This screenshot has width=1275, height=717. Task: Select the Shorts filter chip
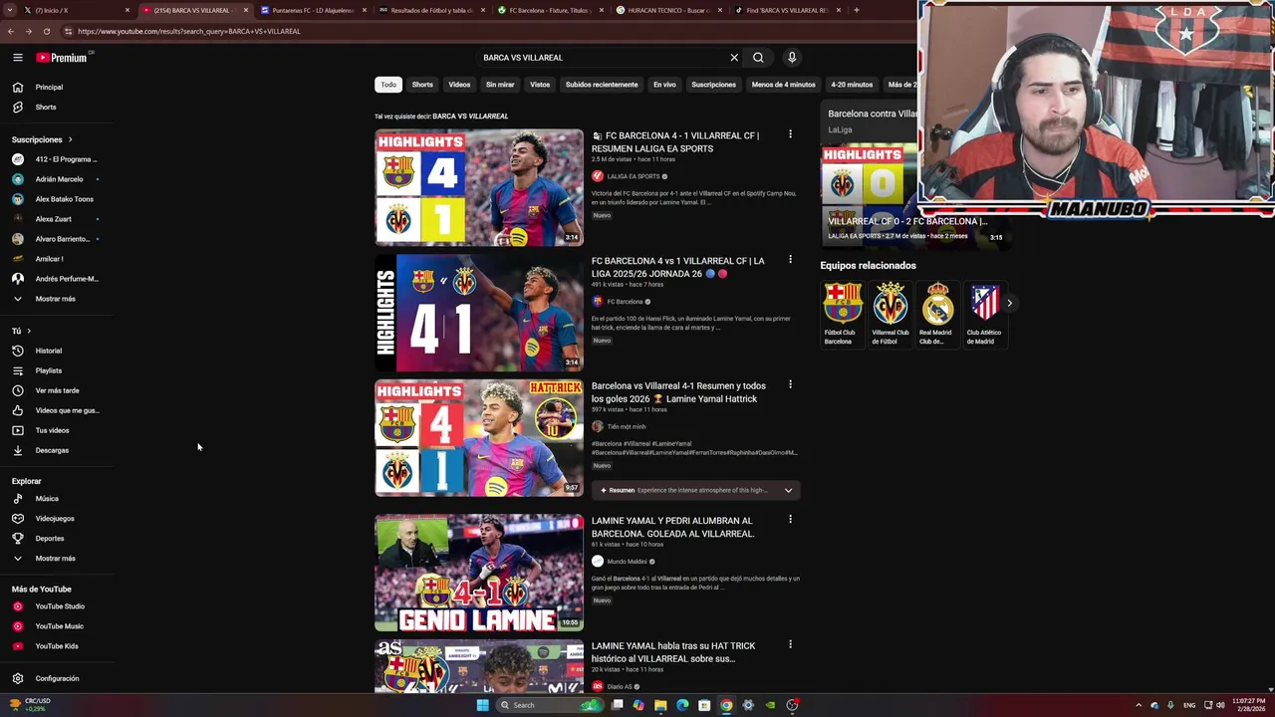[422, 85]
